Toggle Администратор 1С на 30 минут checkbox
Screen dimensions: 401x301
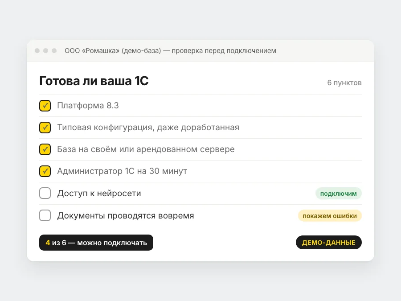45,171
